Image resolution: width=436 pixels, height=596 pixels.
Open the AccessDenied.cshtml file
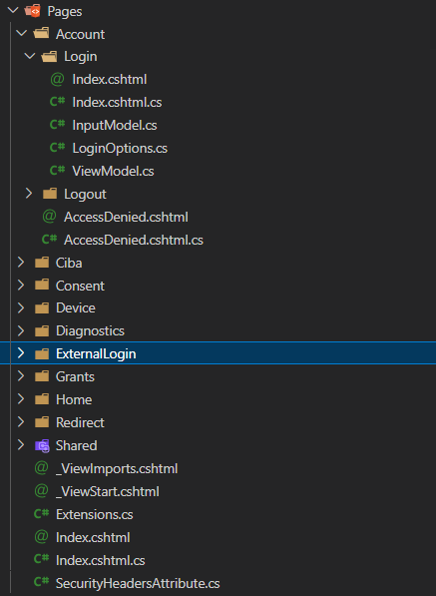(126, 217)
